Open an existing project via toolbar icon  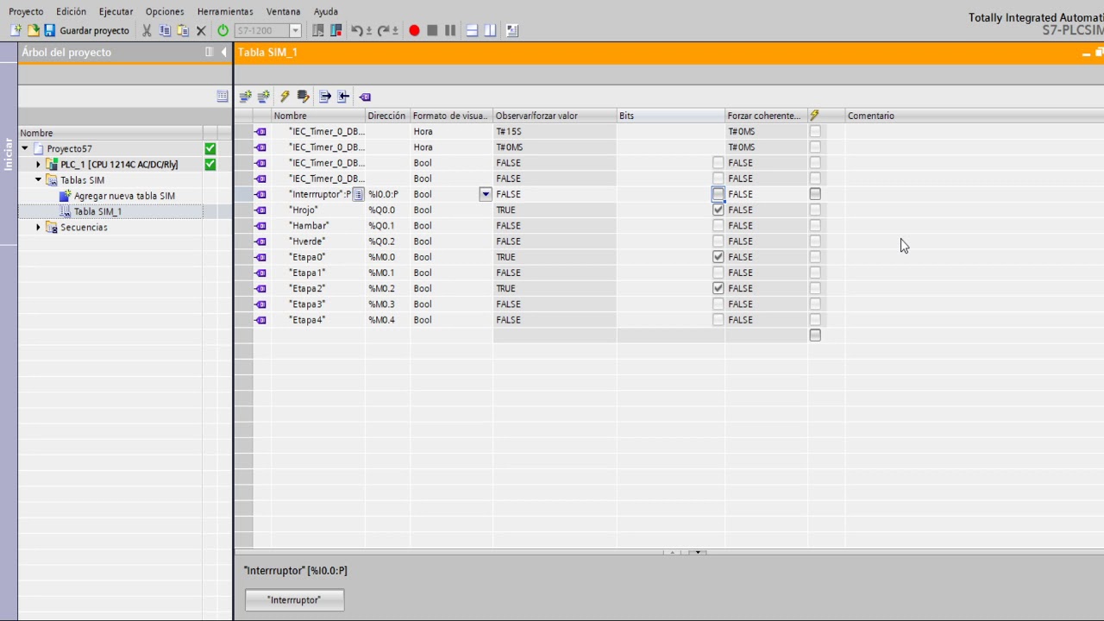click(x=33, y=30)
